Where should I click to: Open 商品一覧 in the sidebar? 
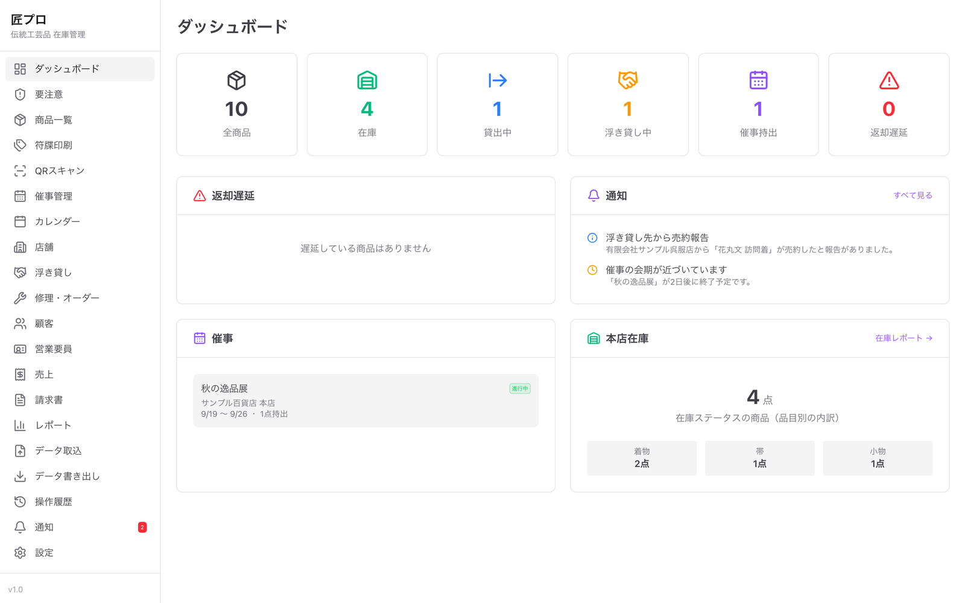[80, 120]
